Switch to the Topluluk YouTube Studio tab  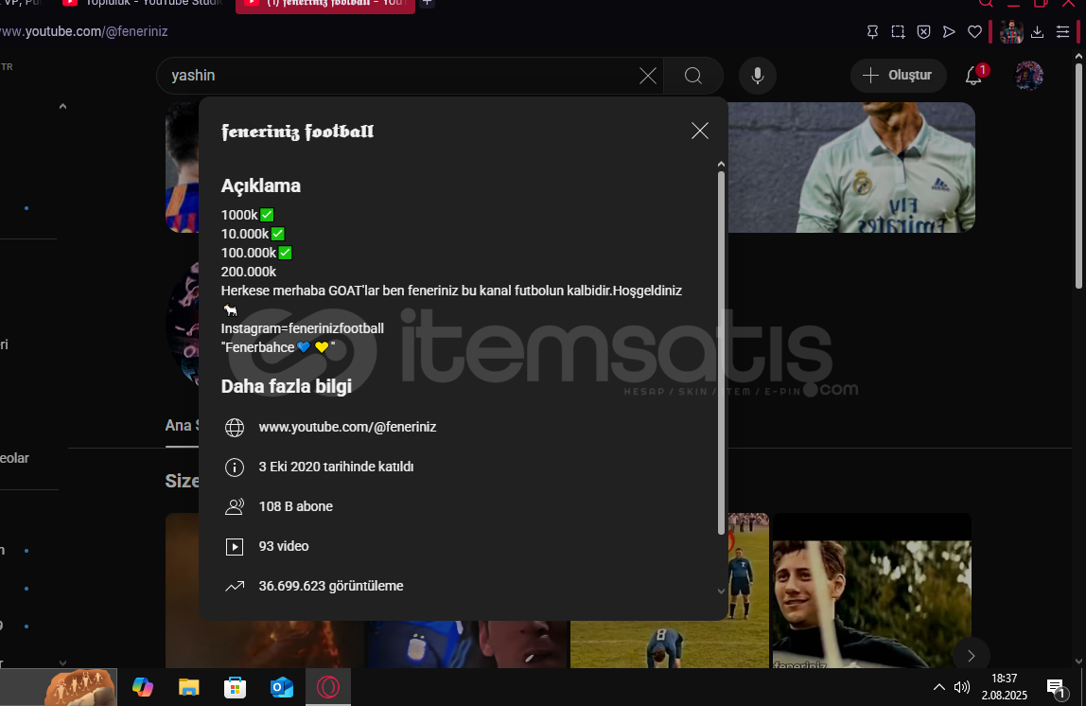click(142, 4)
